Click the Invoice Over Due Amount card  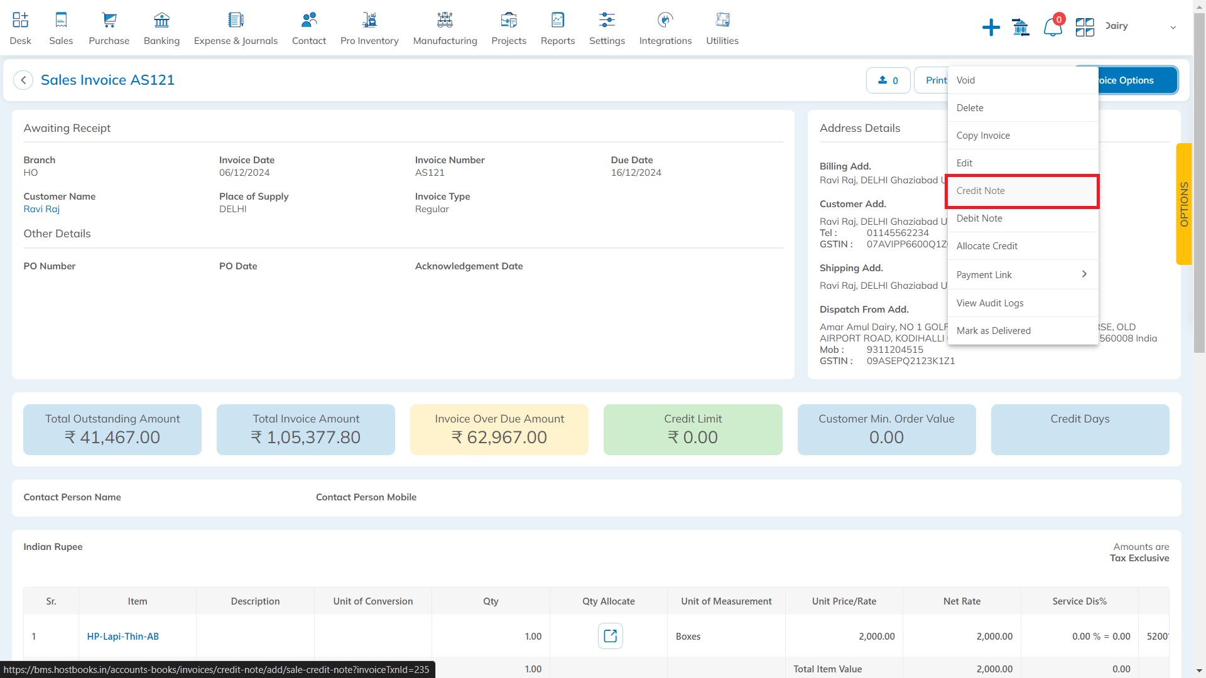[x=499, y=429]
